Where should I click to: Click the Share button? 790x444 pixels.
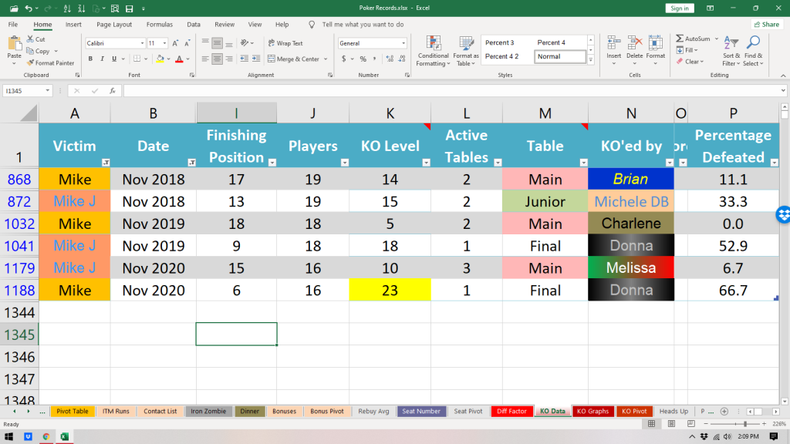point(766,25)
